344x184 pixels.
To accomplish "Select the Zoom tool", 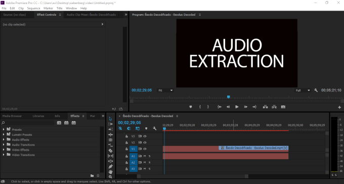I will click(x=110, y=176).
